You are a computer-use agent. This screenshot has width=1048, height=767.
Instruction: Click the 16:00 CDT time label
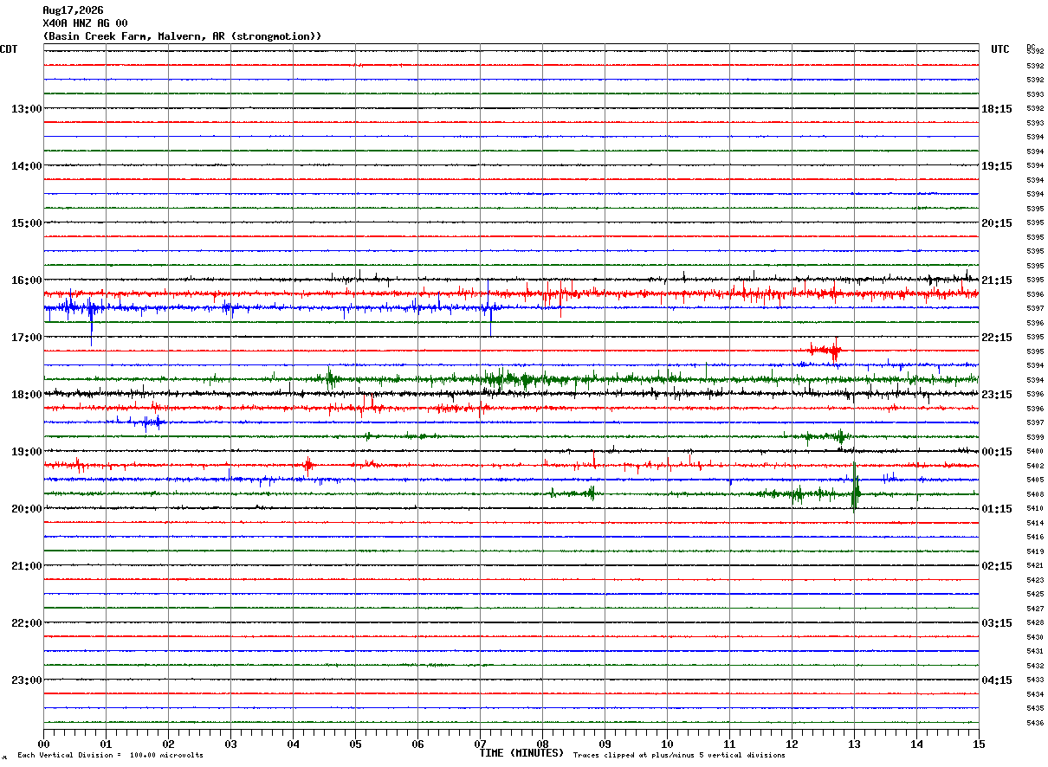click(26, 280)
